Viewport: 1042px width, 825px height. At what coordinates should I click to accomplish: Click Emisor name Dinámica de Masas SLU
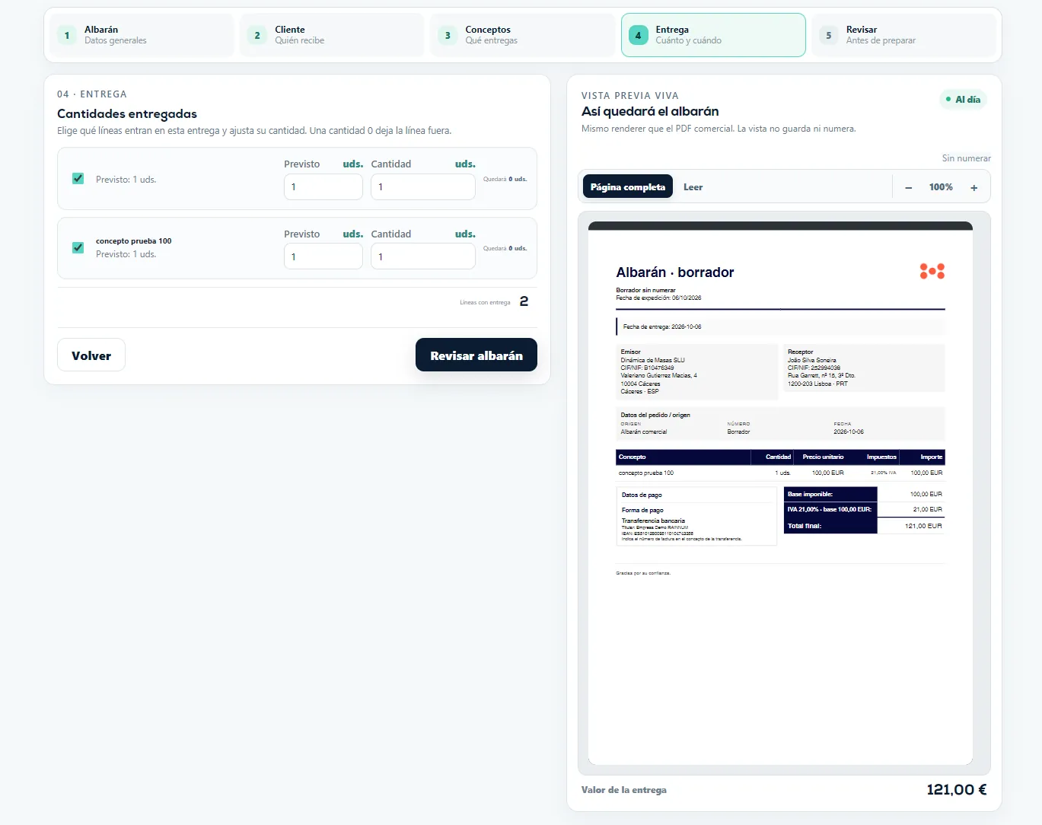(x=652, y=360)
